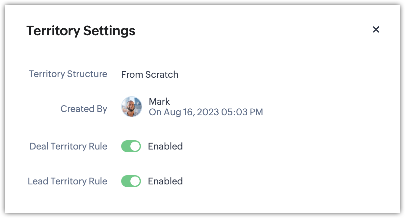405x218 pixels.
Task: Click green track of Lead Territory Rule switch
Action: [x=126, y=181]
